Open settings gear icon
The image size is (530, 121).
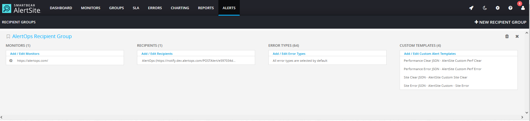click(497, 8)
